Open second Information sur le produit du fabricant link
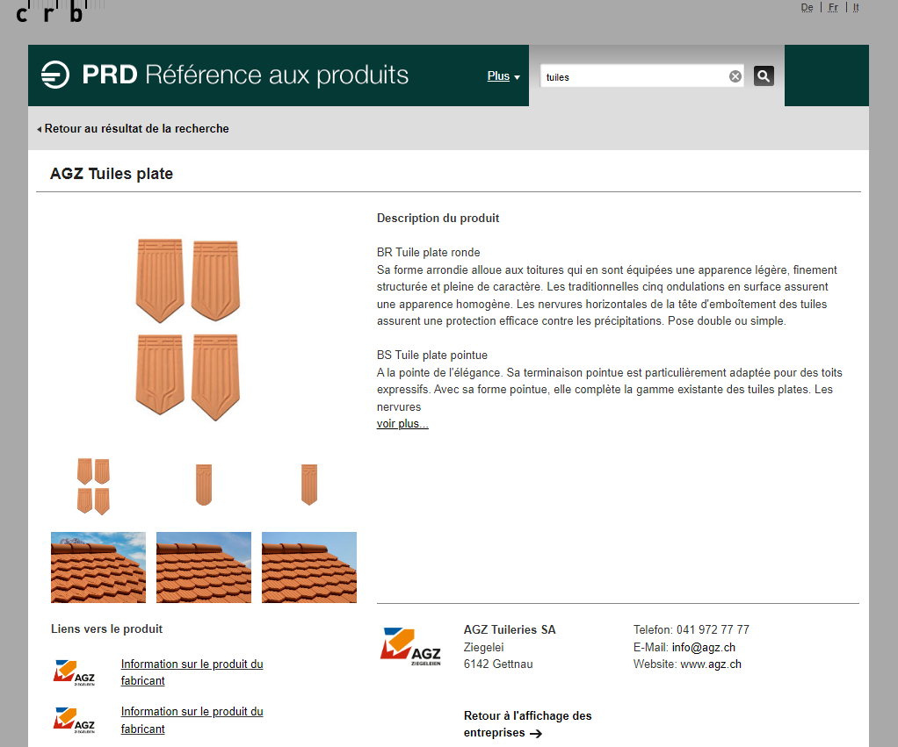898x747 pixels. click(192, 720)
